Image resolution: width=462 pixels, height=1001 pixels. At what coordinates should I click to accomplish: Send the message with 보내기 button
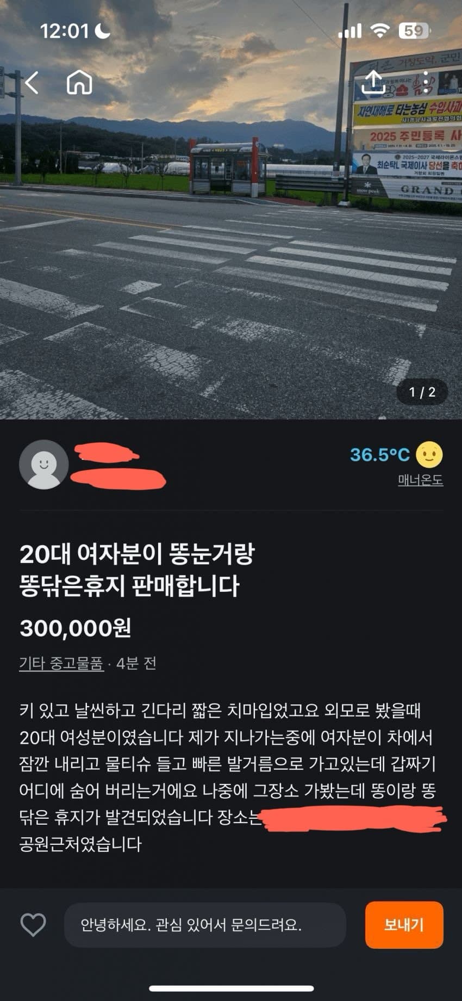tap(404, 925)
